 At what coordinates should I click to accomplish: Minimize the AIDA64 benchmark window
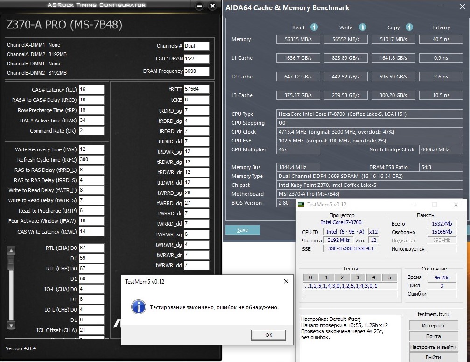442,7
